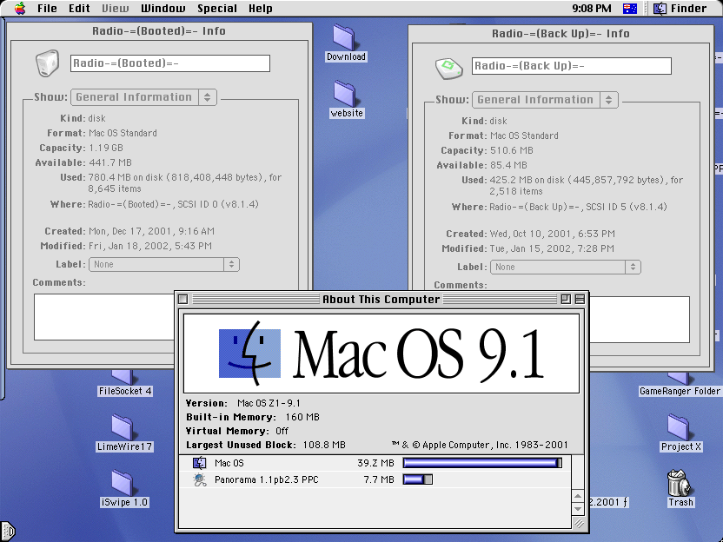Click the Panorama memory usage bar

tap(418, 479)
